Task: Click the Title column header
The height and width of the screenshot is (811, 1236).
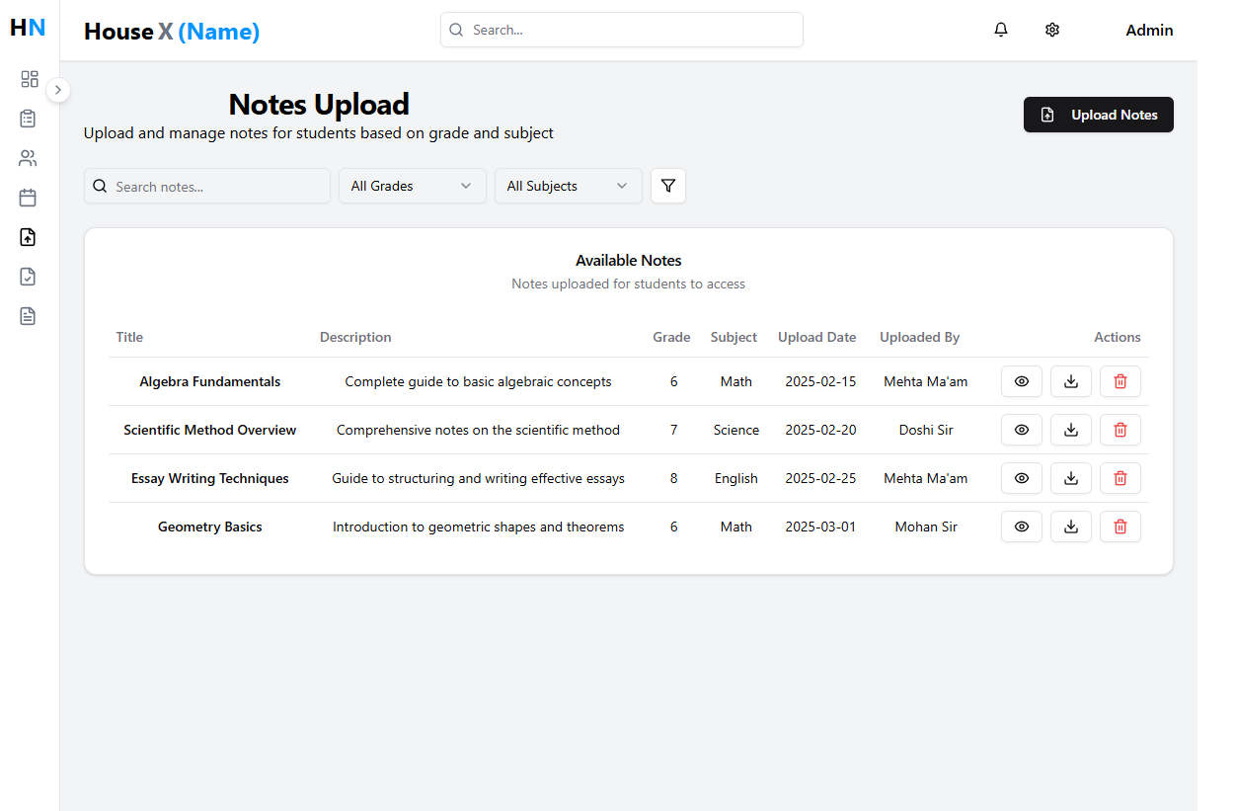Action: tap(129, 337)
